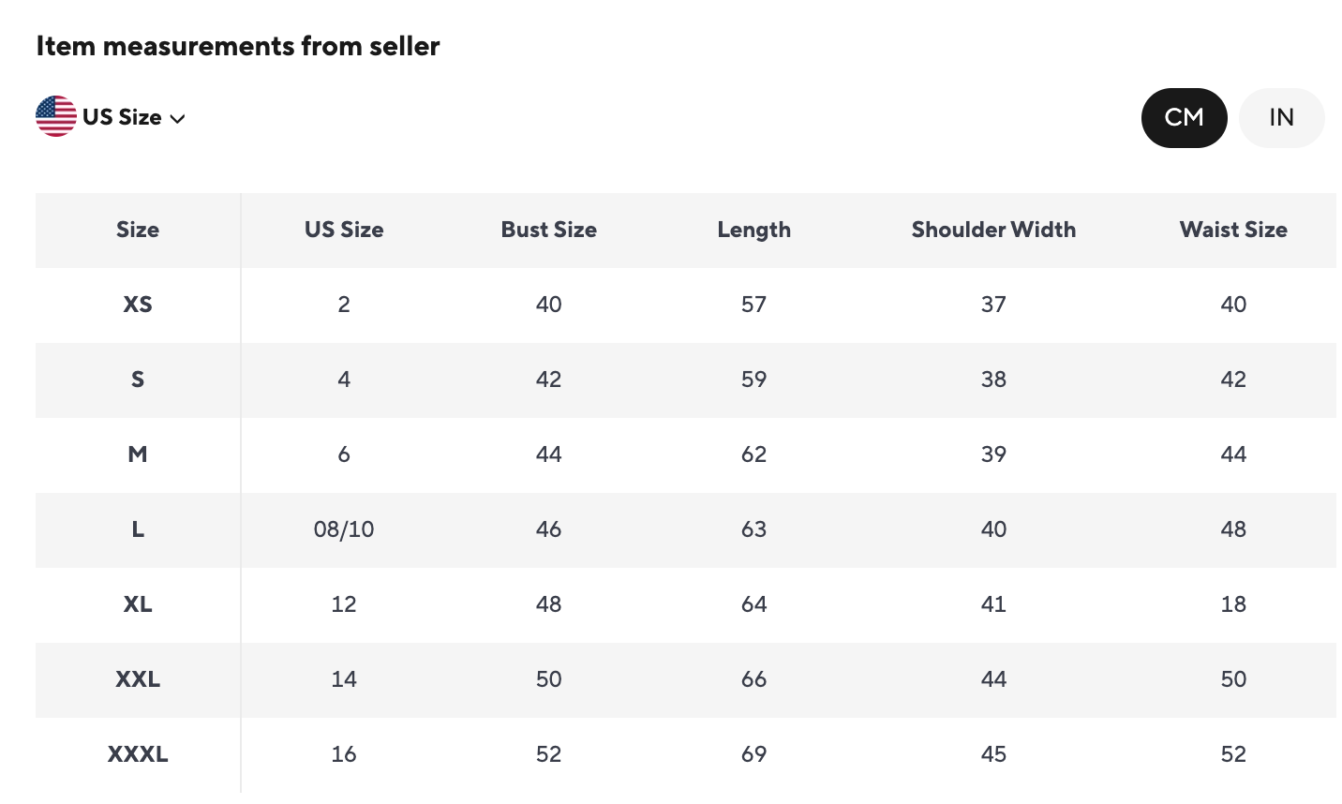
Task: Click the 08/10 US size cell
Action: [x=344, y=529]
